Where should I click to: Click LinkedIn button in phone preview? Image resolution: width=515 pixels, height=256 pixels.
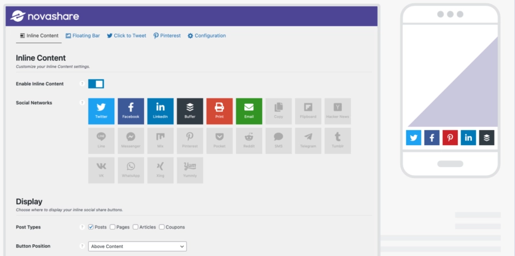tap(468, 138)
